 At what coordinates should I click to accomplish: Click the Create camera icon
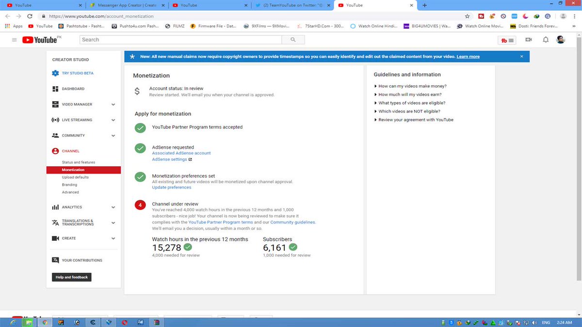pyautogui.click(x=55, y=238)
